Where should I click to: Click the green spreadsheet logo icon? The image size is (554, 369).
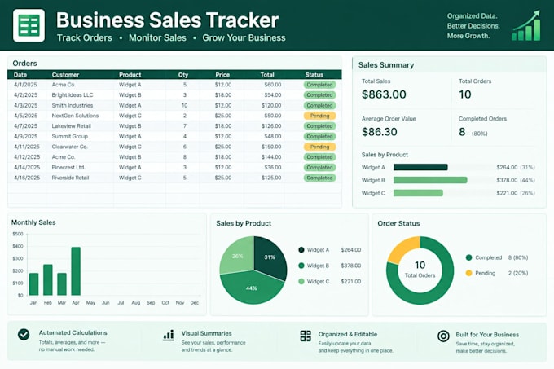coord(29,25)
